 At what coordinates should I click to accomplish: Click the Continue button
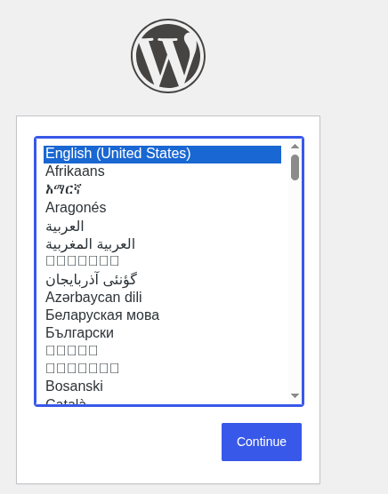[x=262, y=442]
